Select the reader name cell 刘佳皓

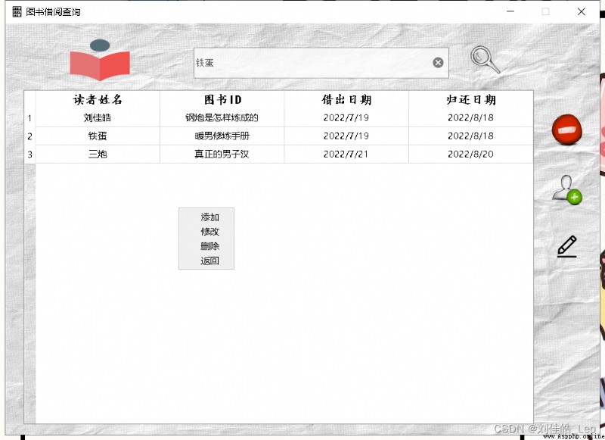click(98, 118)
